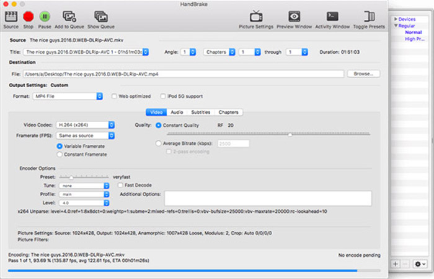This screenshot has width=434, height=279.
Task: Open the start chapter dropdown
Action: click(250, 52)
